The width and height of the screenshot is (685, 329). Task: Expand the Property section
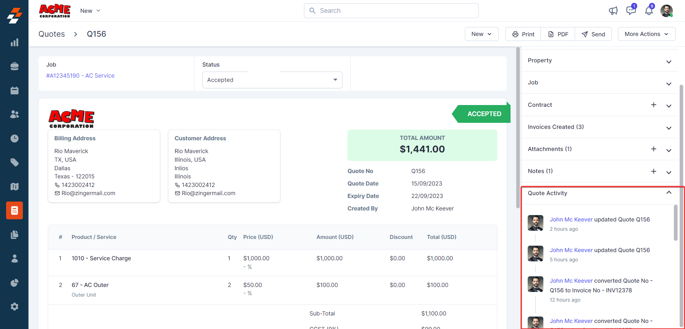(x=669, y=62)
